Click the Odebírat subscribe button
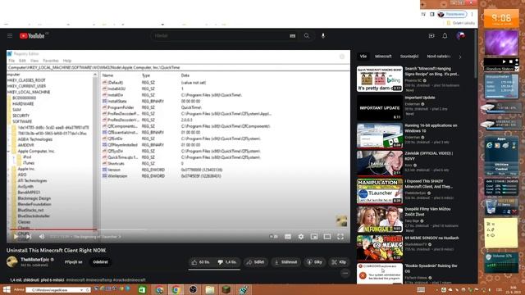The image size is (525, 295). [x=100, y=262]
